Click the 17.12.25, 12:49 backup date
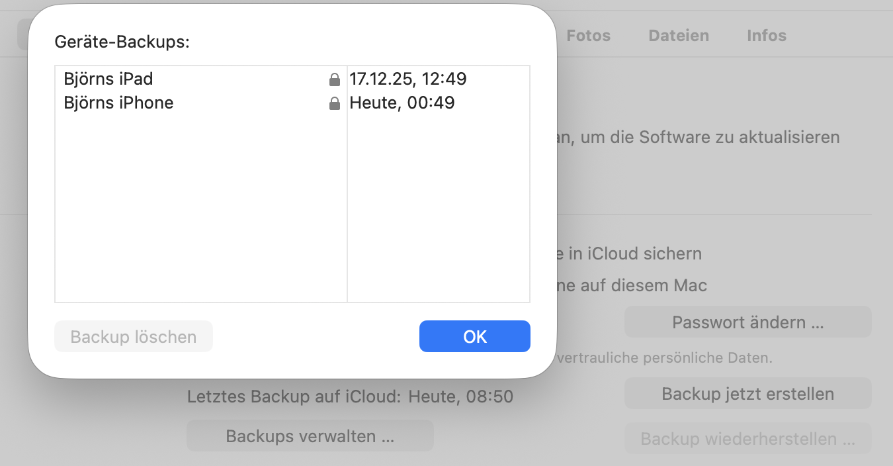The image size is (893, 466). (x=408, y=79)
